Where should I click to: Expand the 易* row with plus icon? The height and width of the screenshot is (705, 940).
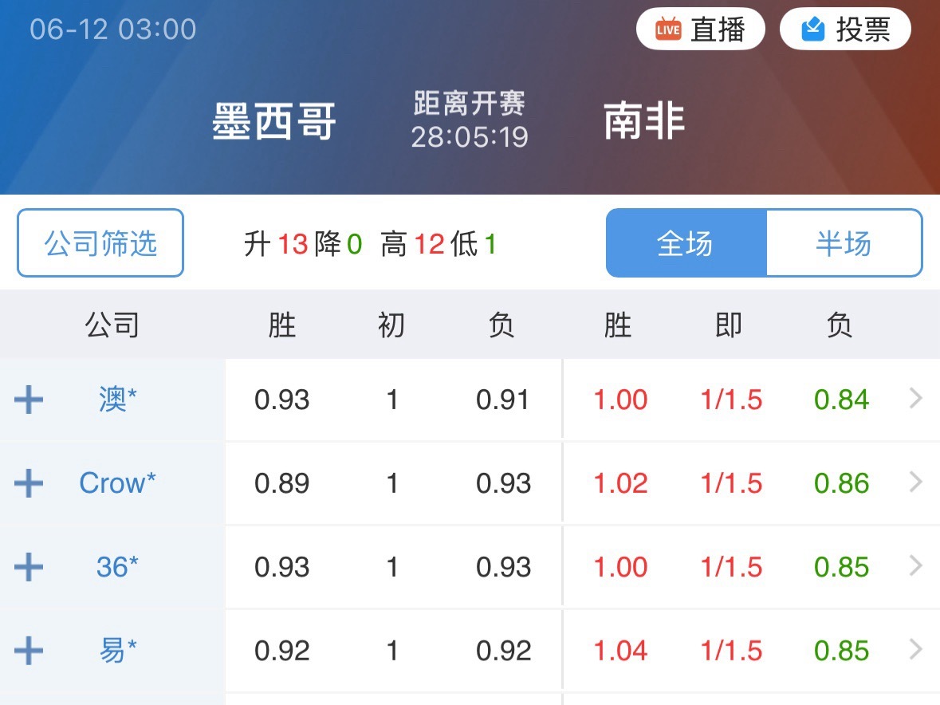(29, 651)
